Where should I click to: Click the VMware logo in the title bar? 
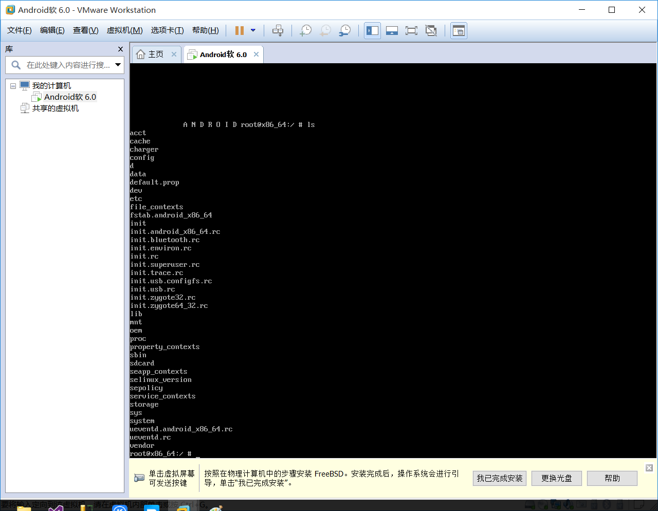coord(10,10)
